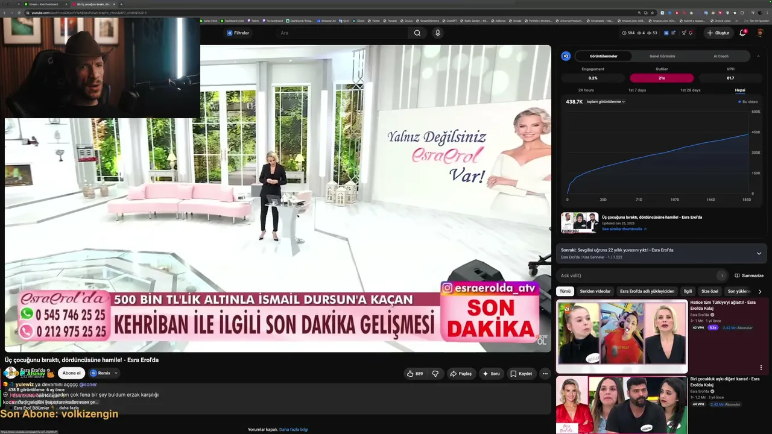772x434 pixels.
Task: Switch to Görüntülenmeler tab
Action: point(603,56)
